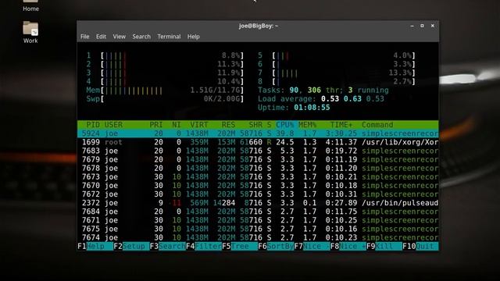Sort by the NI column header

tap(177, 125)
